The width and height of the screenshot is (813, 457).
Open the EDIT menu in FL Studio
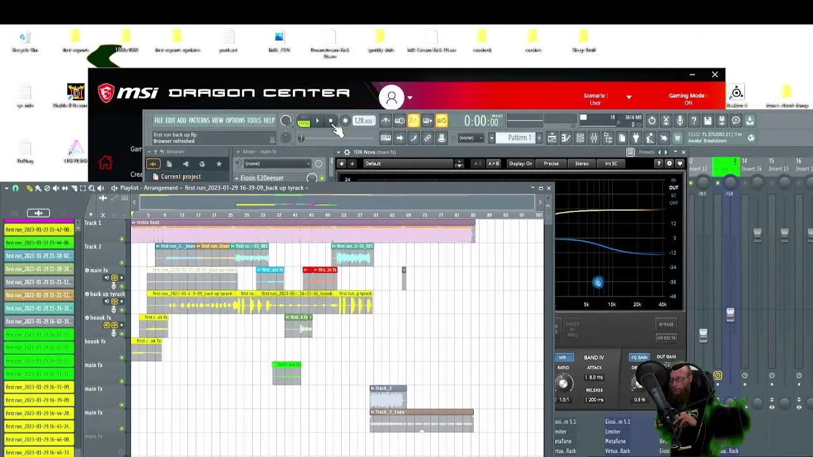coord(170,121)
